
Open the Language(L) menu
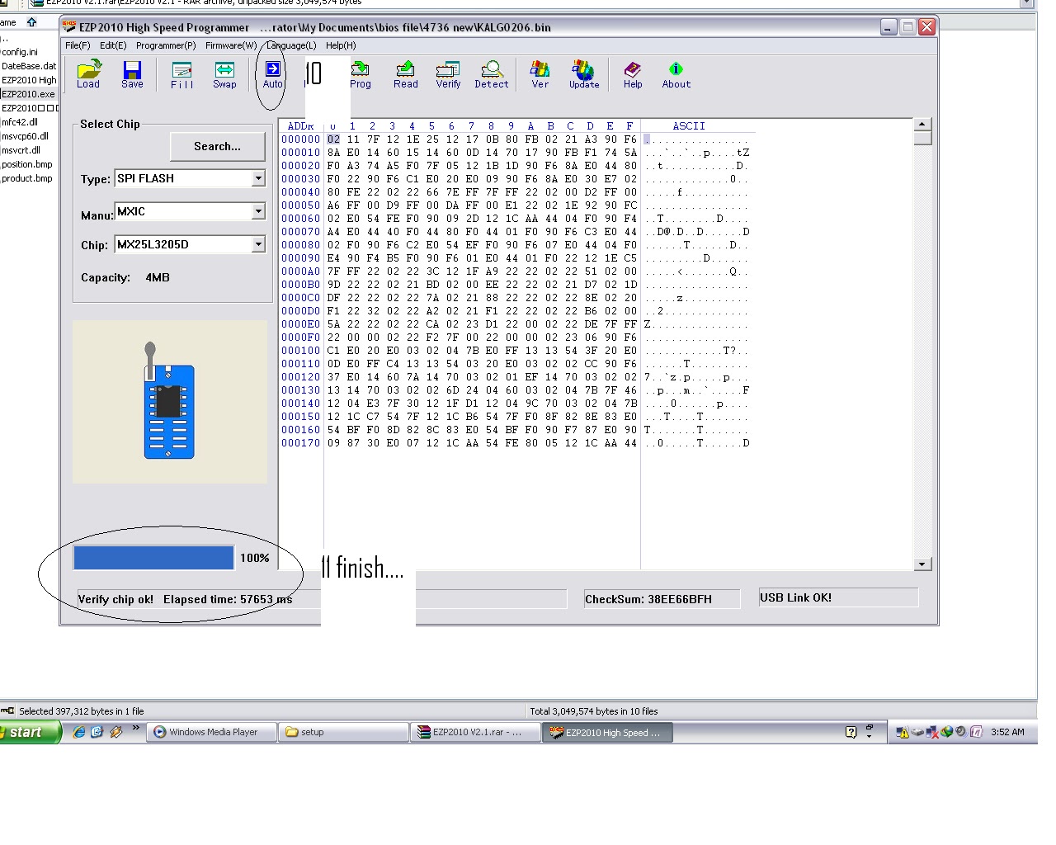tap(291, 45)
